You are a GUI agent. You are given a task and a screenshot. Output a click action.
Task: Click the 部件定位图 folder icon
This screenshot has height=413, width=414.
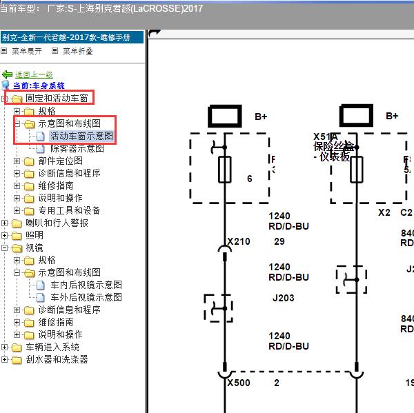29,161
